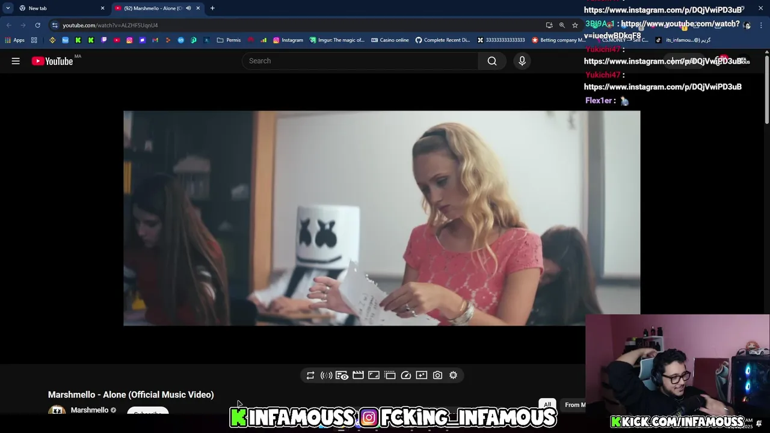
Task: Click the resize video player icon
Action: click(x=374, y=375)
